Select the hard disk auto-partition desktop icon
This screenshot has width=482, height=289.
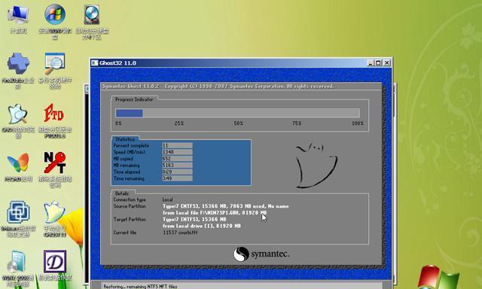pyautogui.click(x=92, y=21)
